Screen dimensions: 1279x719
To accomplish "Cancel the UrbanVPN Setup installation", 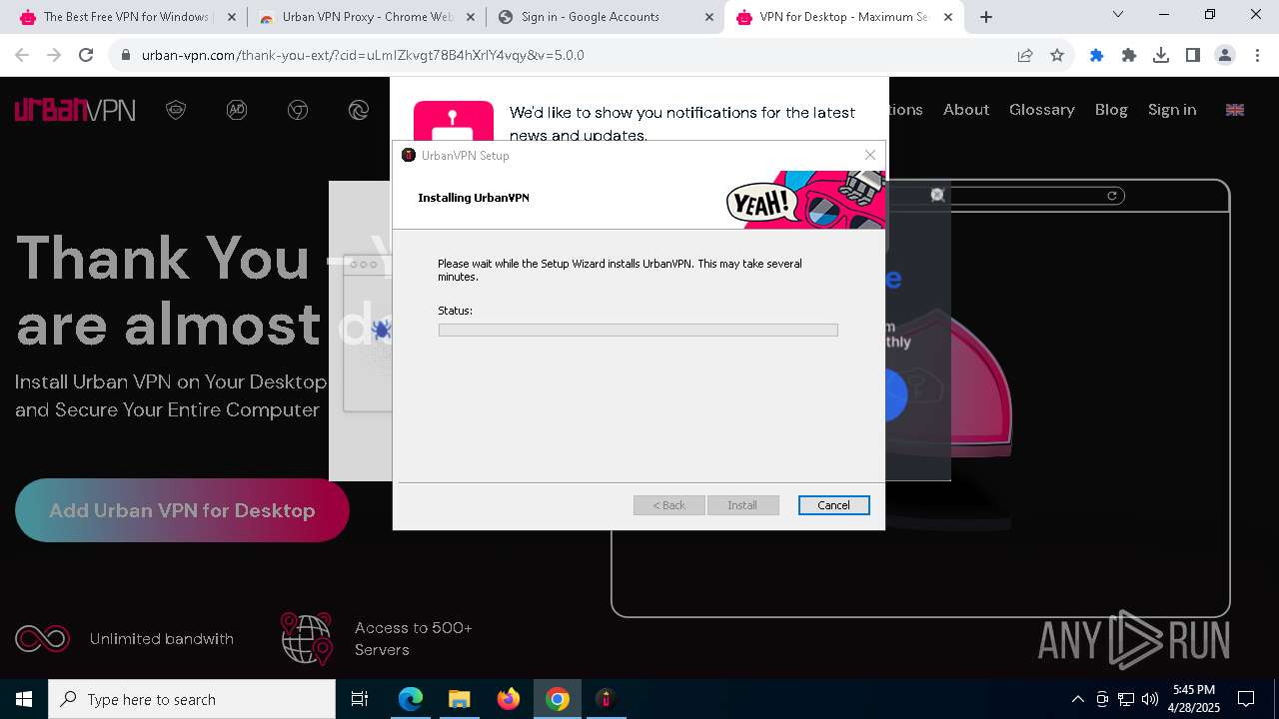I will (833, 505).
